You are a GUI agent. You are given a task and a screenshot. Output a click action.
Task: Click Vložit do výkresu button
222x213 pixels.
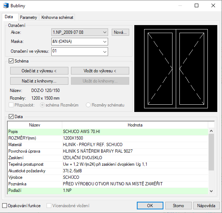coord(100,71)
